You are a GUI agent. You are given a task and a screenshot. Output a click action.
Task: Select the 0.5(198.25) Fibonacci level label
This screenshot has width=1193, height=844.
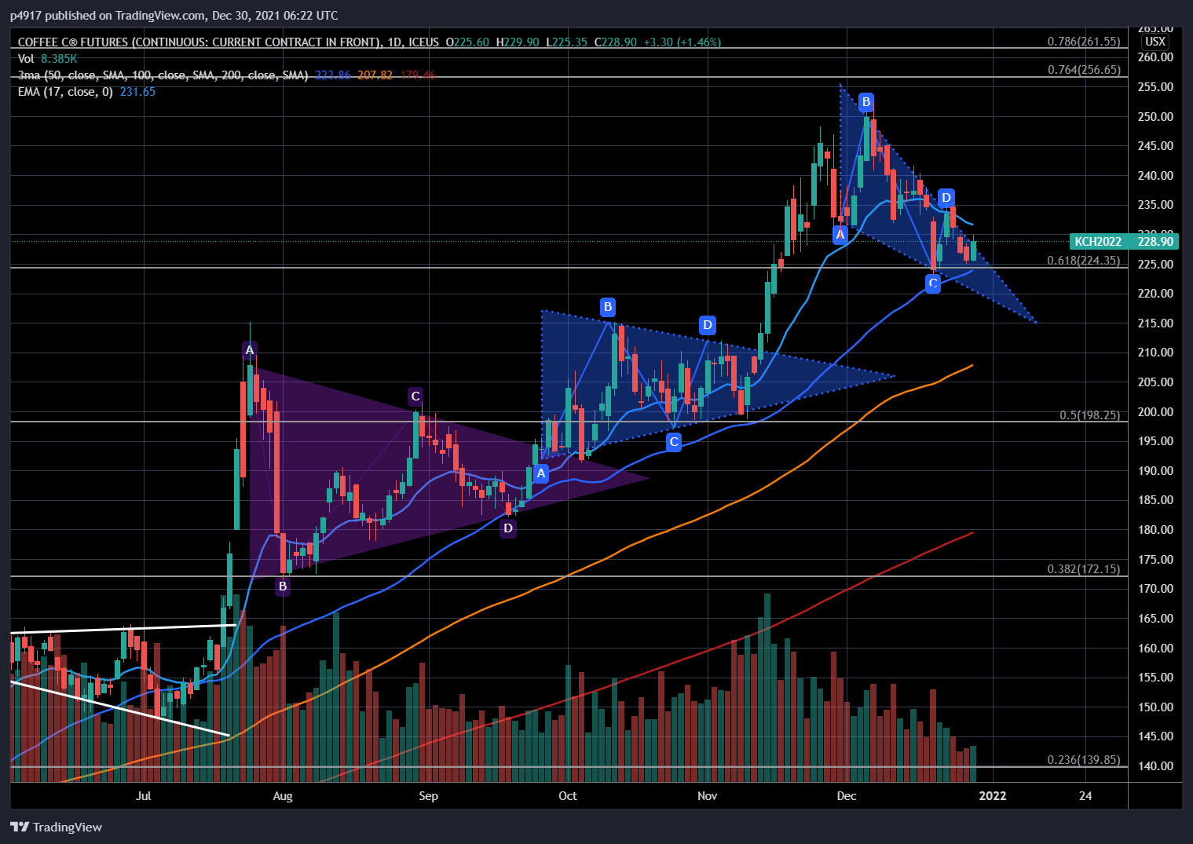[x=1089, y=415]
